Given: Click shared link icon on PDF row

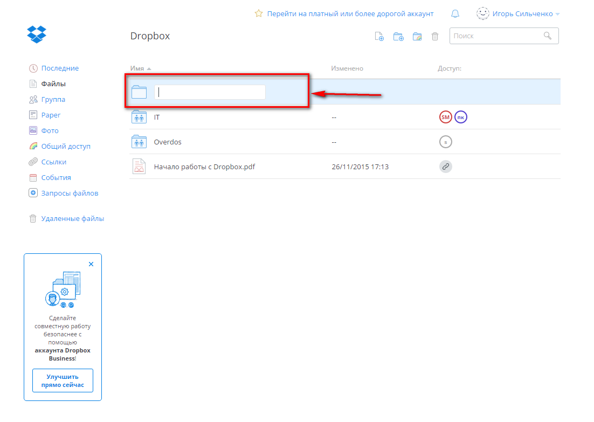Looking at the screenshot, I should point(445,167).
